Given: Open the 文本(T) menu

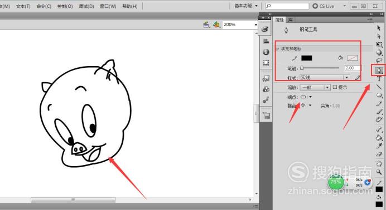Looking at the screenshot, I should 23,6.
